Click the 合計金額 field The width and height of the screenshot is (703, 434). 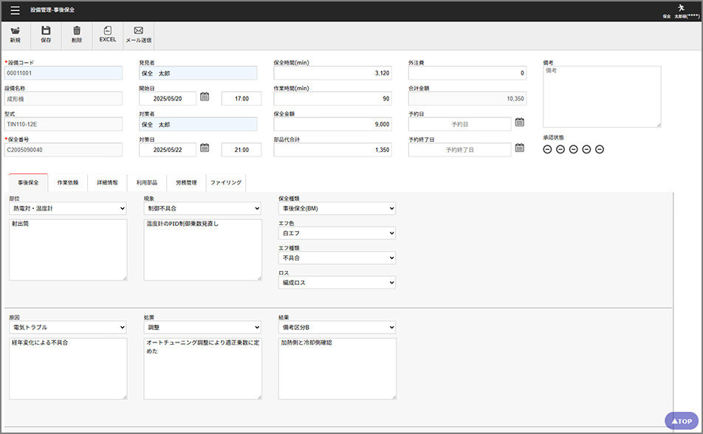point(467,99)
